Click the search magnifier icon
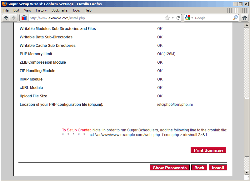250x181 pixels. [x=235, y=18]
